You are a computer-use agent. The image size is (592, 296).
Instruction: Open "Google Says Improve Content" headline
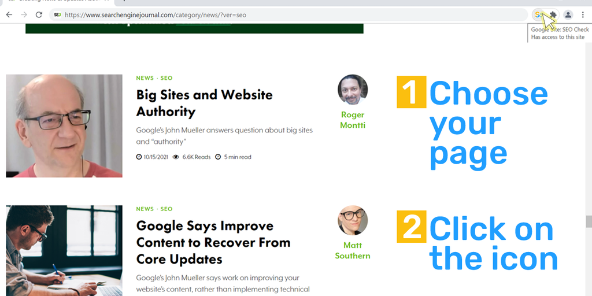213,242
